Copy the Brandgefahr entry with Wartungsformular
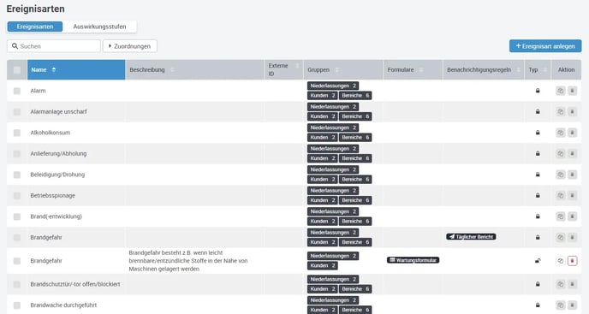This screenshot has height=314, width=589. (560, 261)
